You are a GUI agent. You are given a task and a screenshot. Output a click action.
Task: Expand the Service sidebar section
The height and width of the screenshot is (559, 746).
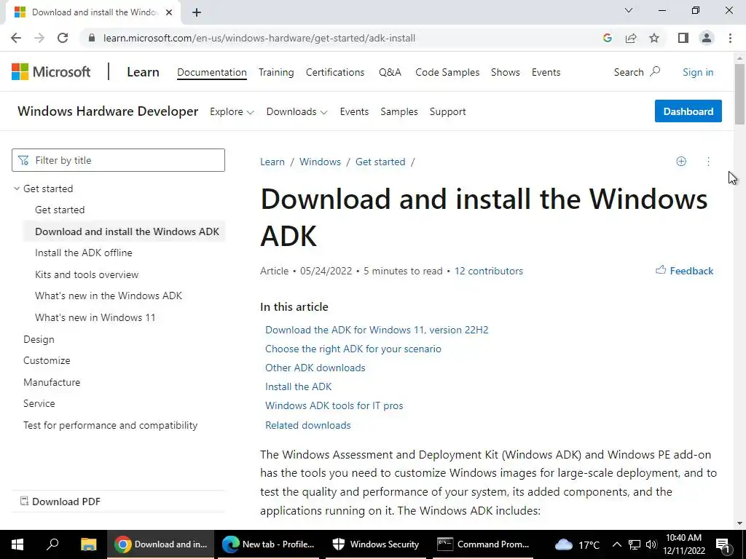coord(39,403)
